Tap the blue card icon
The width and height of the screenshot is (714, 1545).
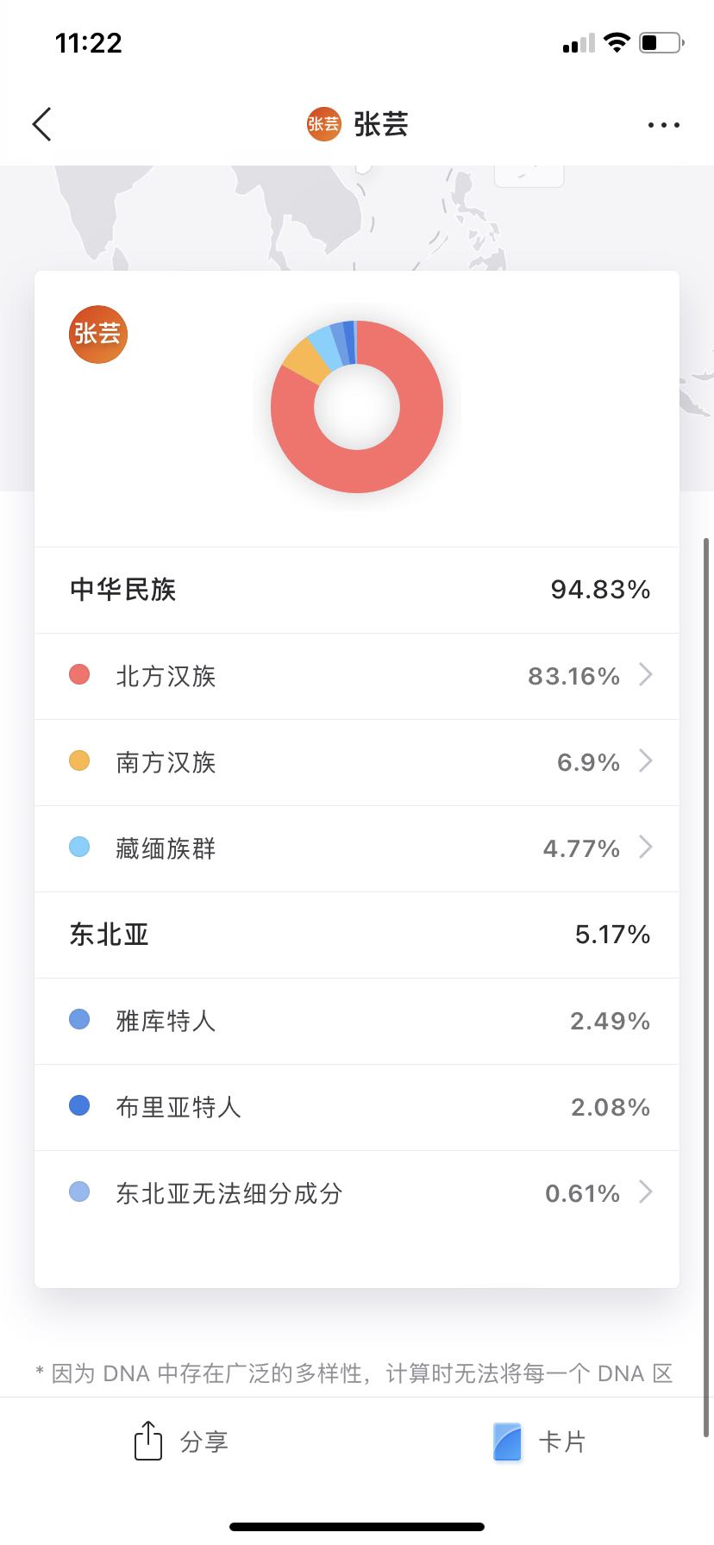coord(507,1441)
